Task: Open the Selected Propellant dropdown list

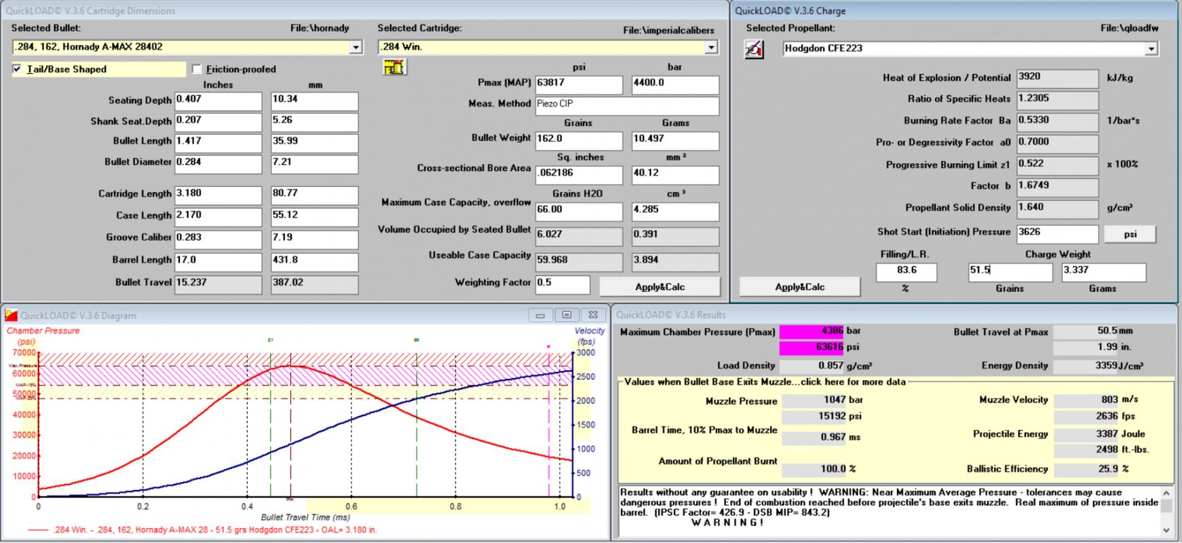Action: (1151, 49)
